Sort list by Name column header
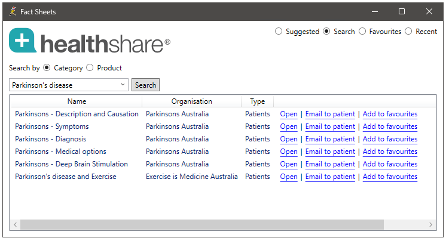Image resolution: width=446 pixels, height=241 pixels. click(77, 101)
